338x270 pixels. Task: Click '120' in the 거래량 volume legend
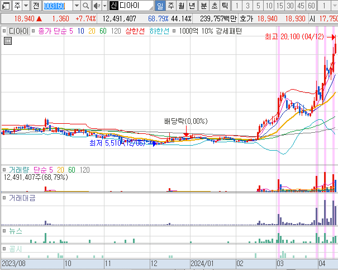pyautogui.click(x=84, y=170)
